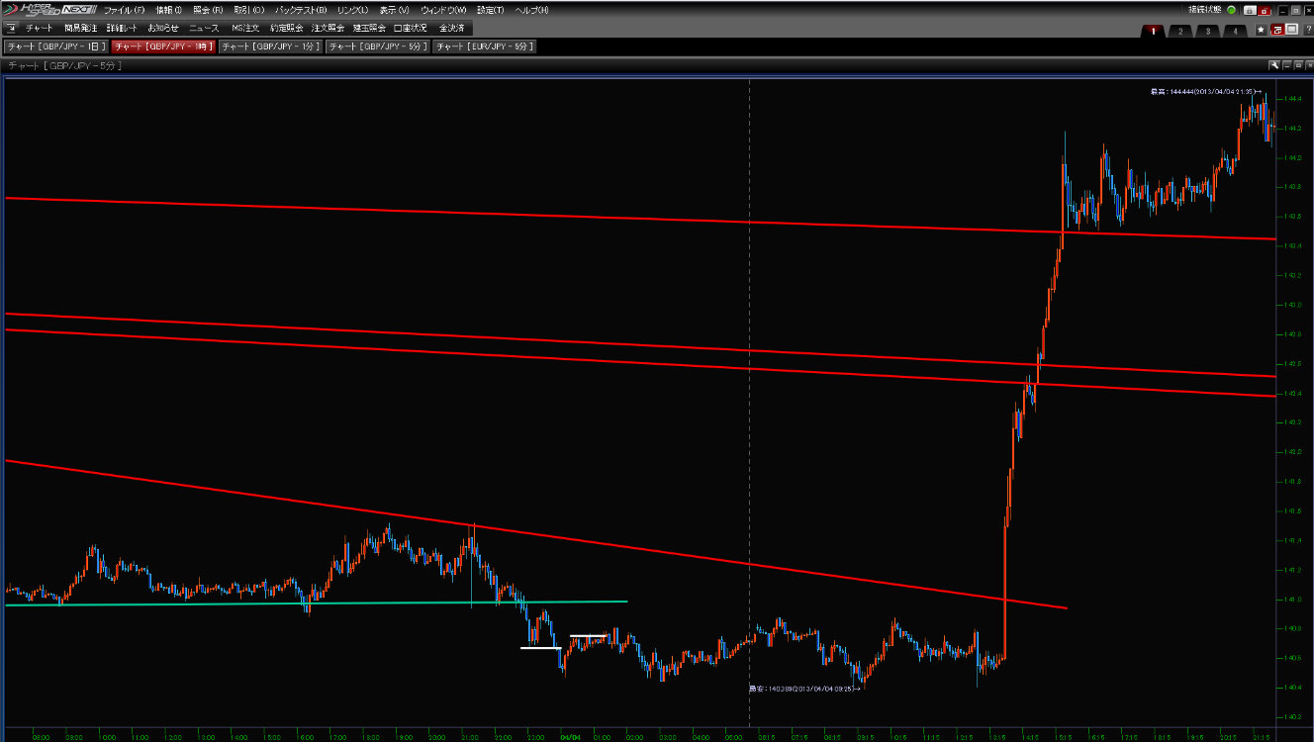Click the gray locked padlock icon
Viewport: 1314px width, 742px height.
[1250, 10]
